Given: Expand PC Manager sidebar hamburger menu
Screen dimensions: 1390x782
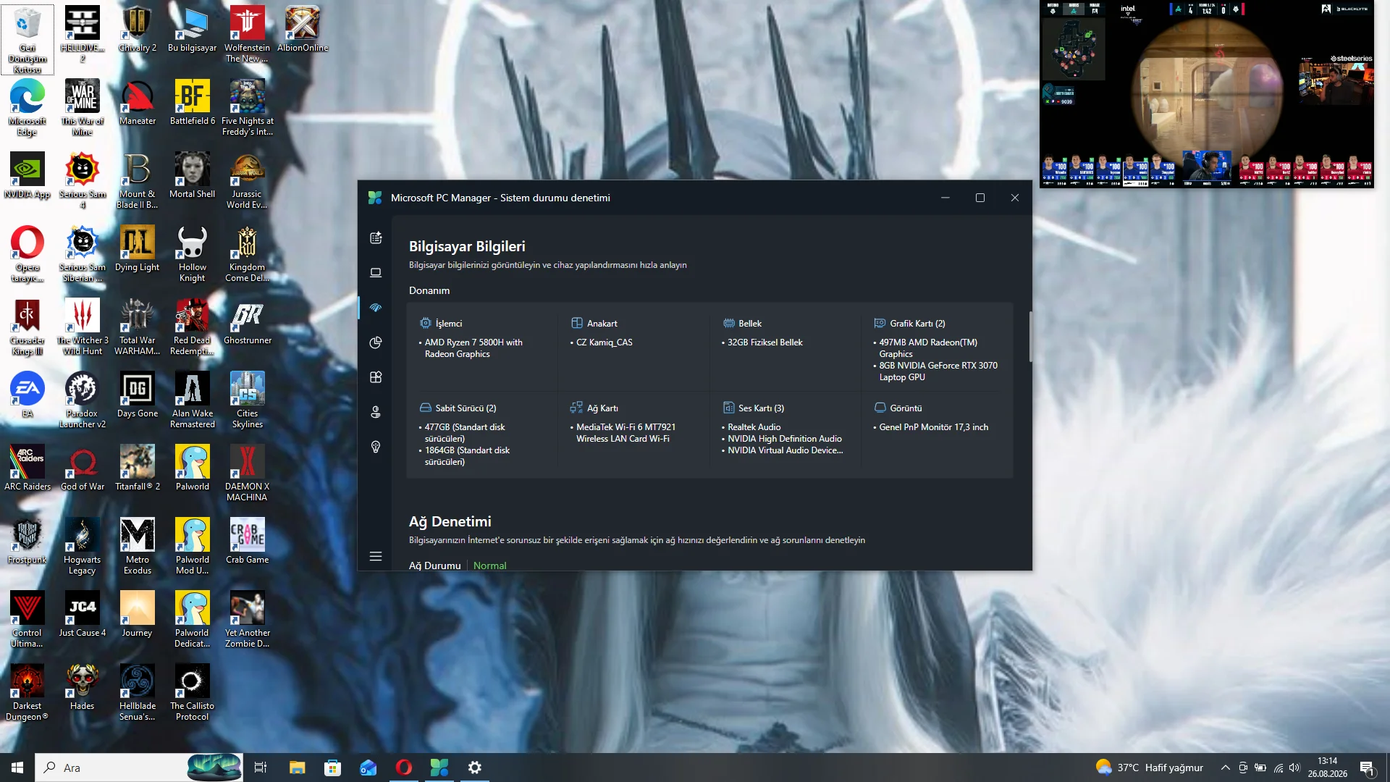Looking at the screenshot, I should click(376, 556).
